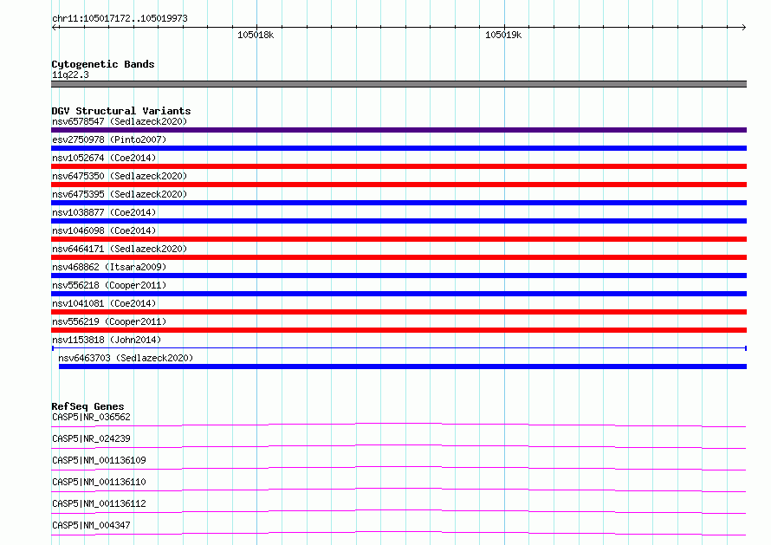Screen dimensions: 771x545
Task: Select nsv6463703 (Sedlazeck2020) label
Action: coord(126,358)
